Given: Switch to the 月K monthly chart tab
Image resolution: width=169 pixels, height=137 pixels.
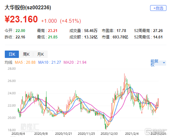Looking at the screenshot, I should tap(40, 54).
